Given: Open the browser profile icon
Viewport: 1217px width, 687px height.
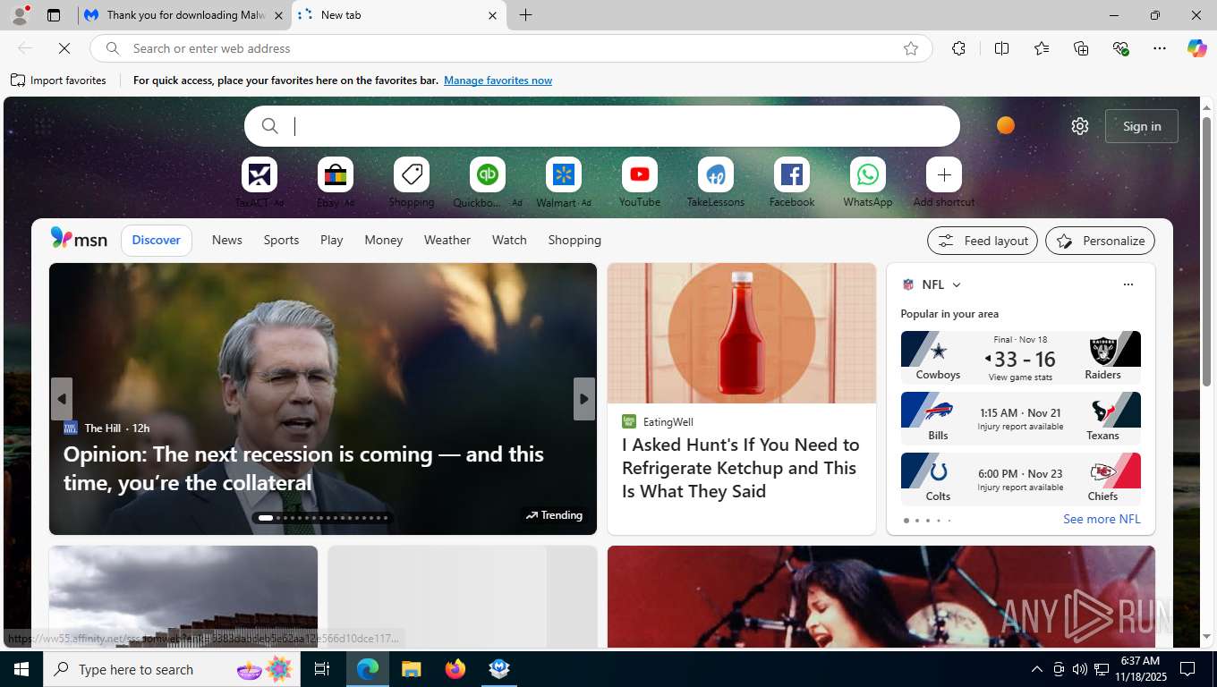Looking at the screenshot, I should [20, 15].
